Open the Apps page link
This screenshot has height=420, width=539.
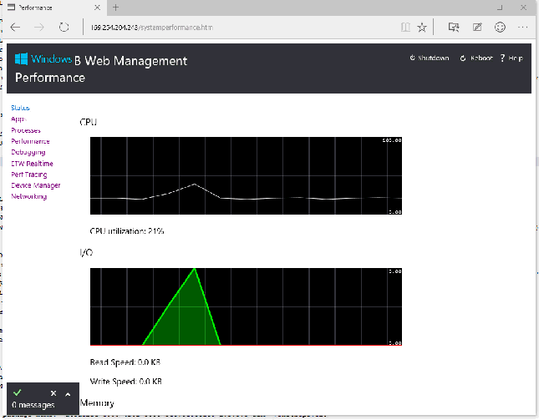click(x=18, y=119)
